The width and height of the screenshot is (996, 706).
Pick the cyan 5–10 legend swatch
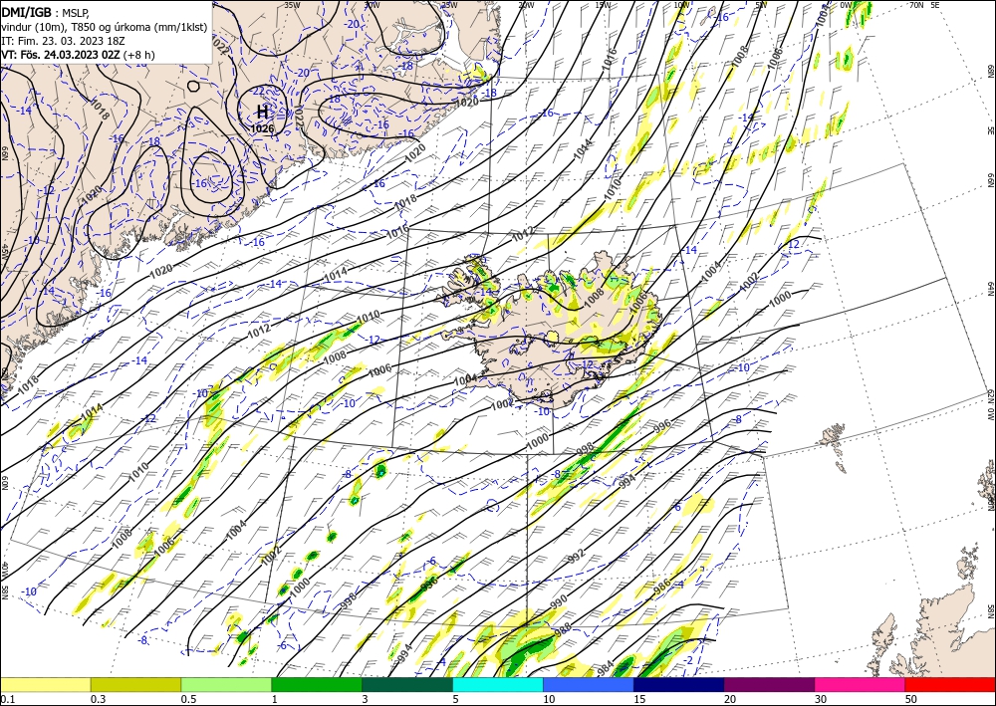click(498, 684)
